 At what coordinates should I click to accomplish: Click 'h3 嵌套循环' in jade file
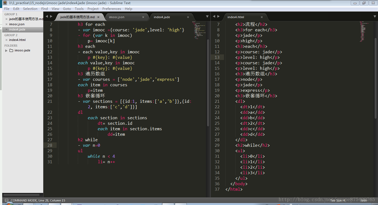pyautogui.click(x=91, y=96)
